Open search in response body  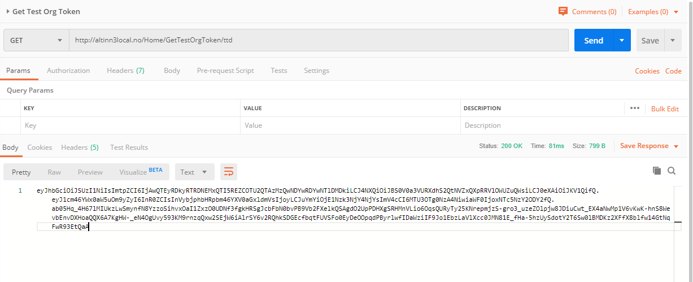point(672,171)
